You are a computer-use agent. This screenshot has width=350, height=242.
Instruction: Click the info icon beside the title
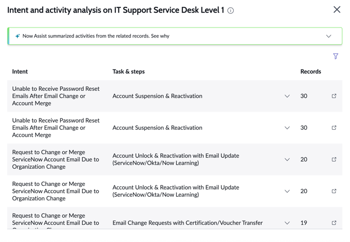click(231, 10)
